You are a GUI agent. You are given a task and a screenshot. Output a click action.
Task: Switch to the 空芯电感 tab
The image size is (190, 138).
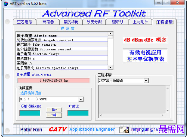pos(25,22)
